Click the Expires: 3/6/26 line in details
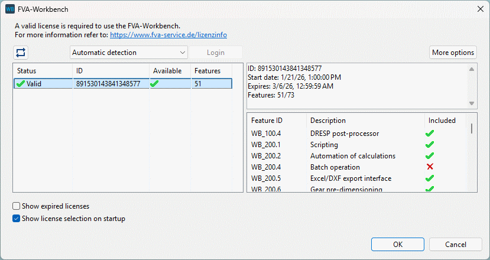The height and width of the screenshot is (260, 490). [x=290, y=86]
